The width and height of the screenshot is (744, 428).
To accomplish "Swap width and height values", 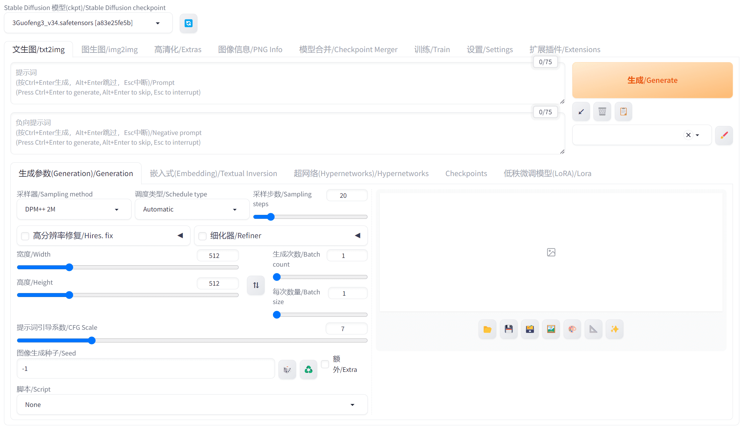I will (x=256, y=285).
